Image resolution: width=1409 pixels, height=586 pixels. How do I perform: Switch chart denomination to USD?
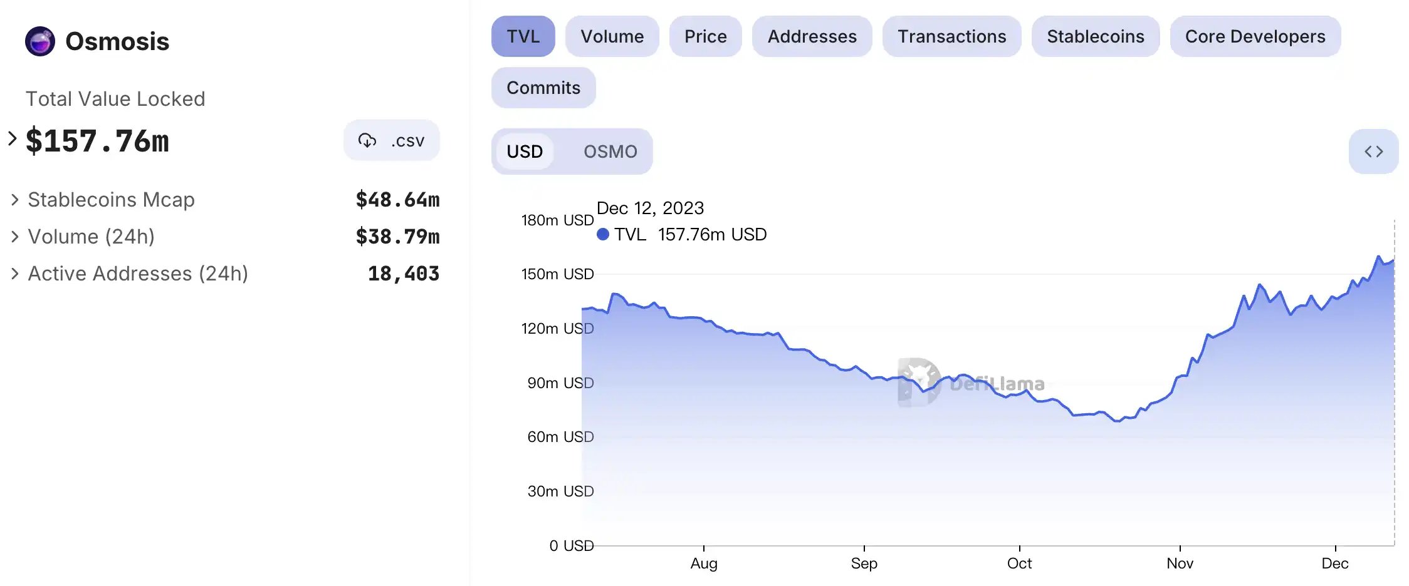pyautogui.click(x=525, y=152)
